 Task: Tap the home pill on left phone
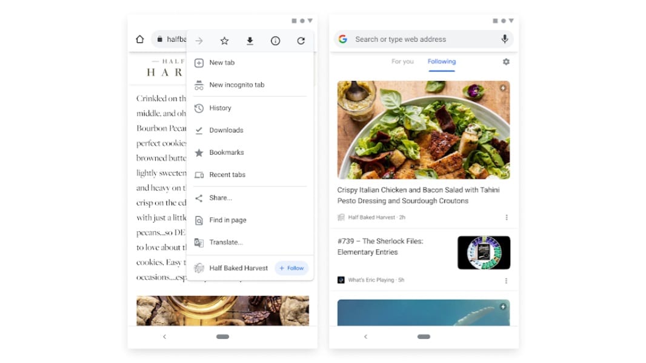click(x=222, y=336)
